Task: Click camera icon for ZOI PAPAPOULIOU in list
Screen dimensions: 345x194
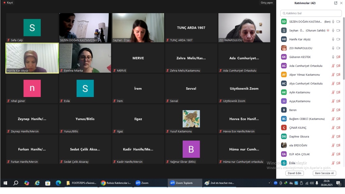Action: coord(338,48)
